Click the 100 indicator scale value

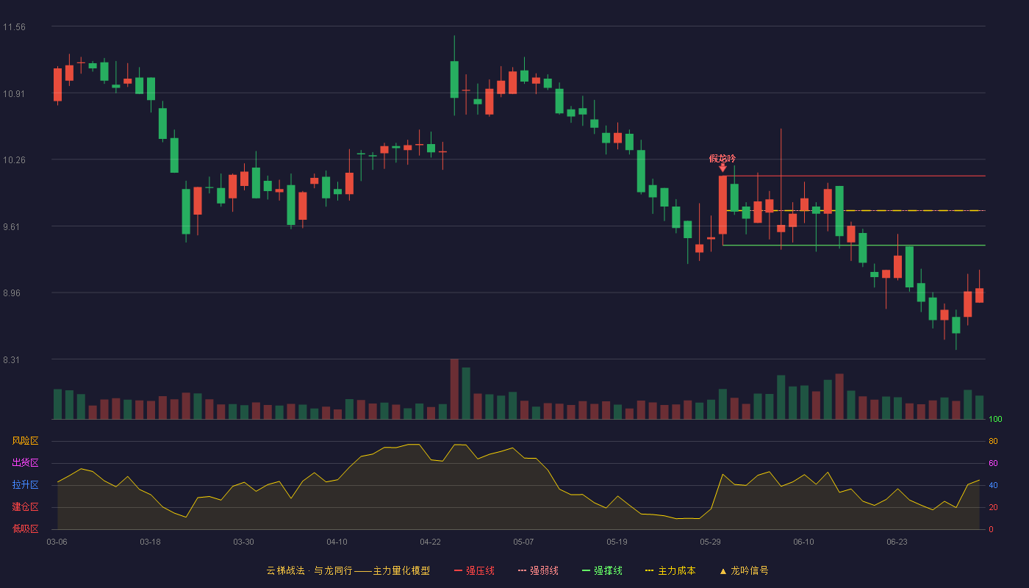coord(995,420)
